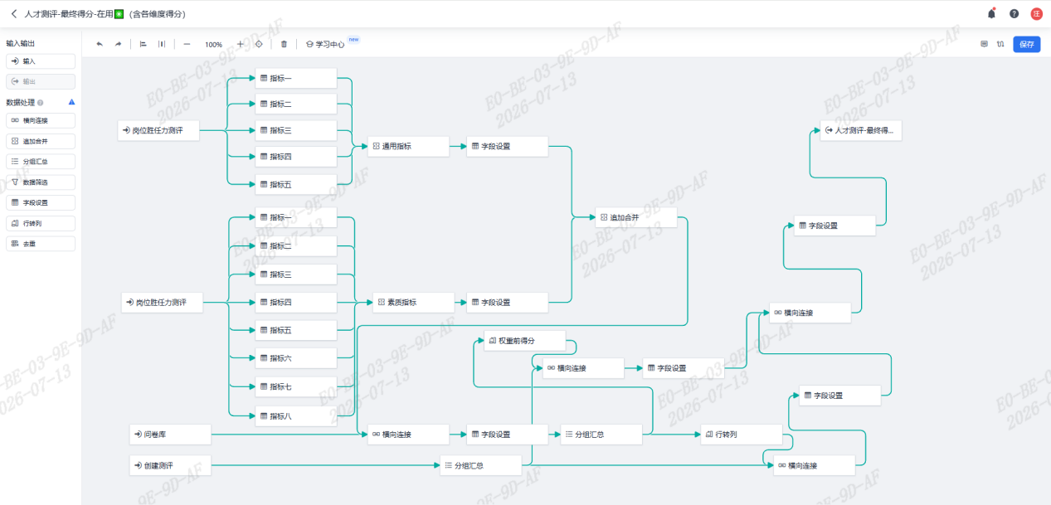
Task: Select the 人才测评-最终得... output node
Action: click(x=861, y=130)
